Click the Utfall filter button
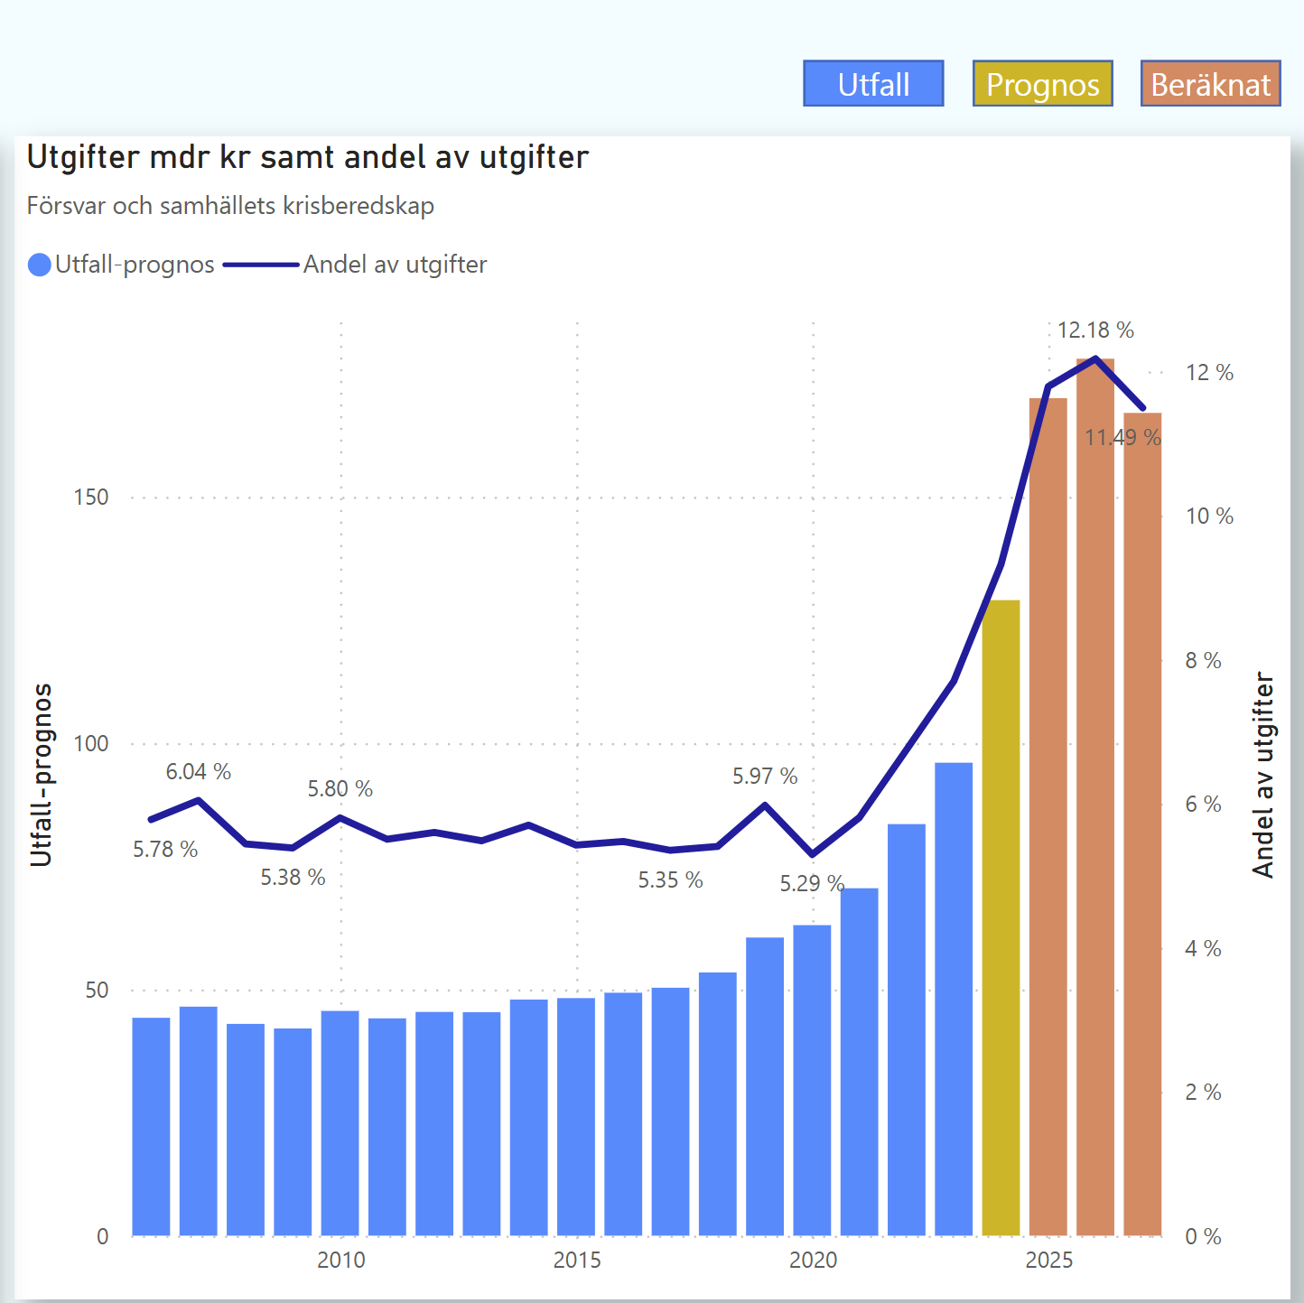This screenshot has height=1303, width=1304. (x=873, y=84)
